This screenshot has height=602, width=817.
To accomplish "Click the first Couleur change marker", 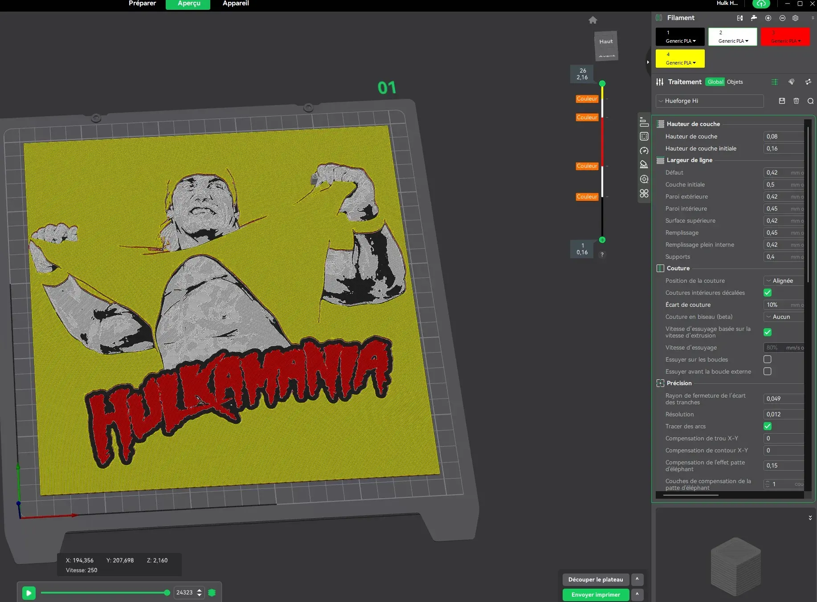I will (x=587, y=99).
